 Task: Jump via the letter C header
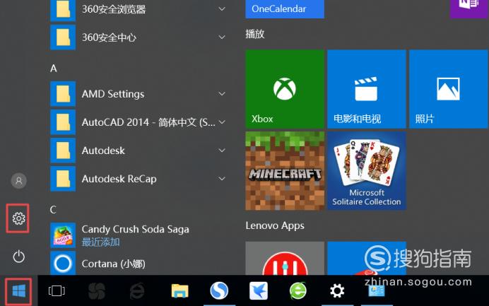tap(53, 210)
